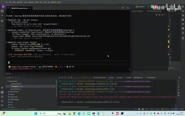Open a new terminal tab with plus
Image resolution: width=185 pixels, height=116 pixels.
click(x=35, y=8)
